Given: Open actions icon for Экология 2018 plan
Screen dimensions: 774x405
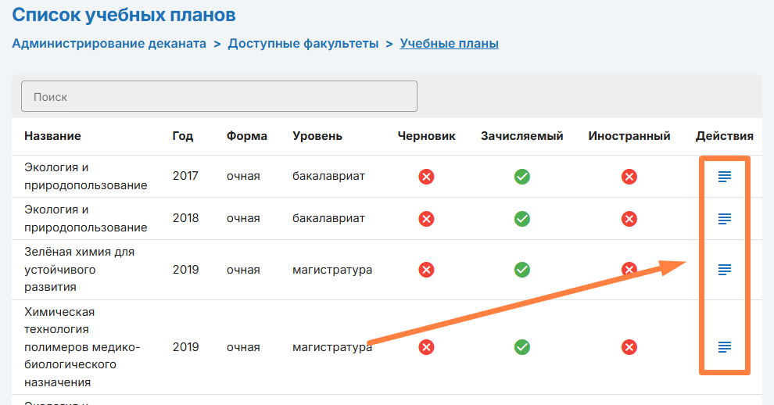Looking at the screenshot, I should (x=725, y=219).
